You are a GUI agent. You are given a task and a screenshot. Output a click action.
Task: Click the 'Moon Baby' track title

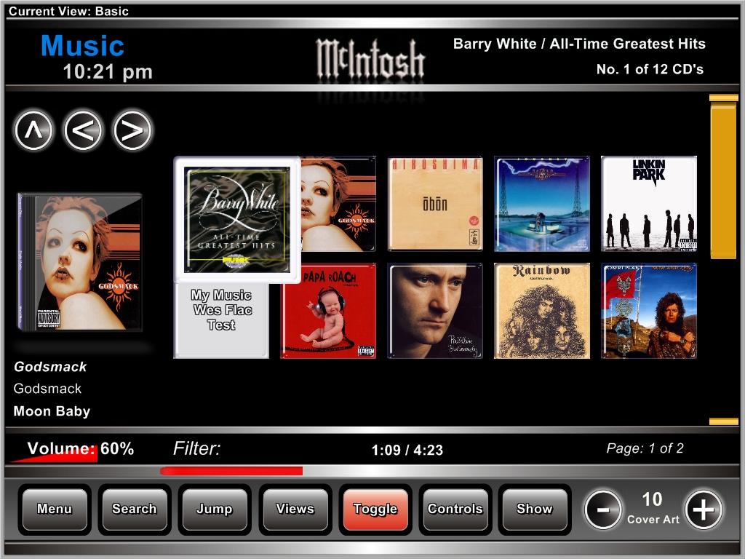52,411
